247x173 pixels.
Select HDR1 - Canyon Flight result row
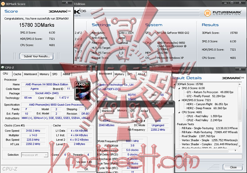tap(207, 104)
